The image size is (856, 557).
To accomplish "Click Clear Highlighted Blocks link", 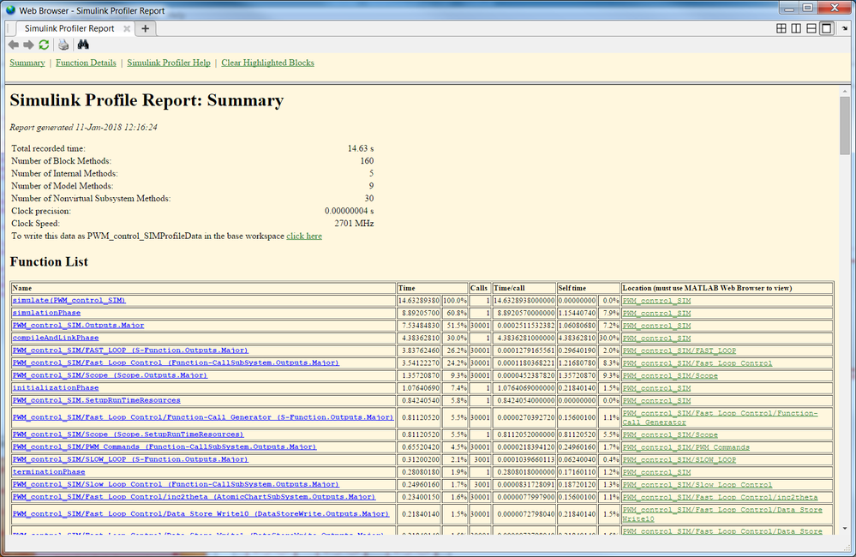I will point(267,63).
